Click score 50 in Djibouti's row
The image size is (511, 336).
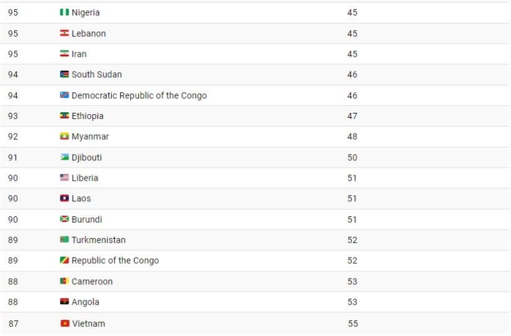click(353, 157)
